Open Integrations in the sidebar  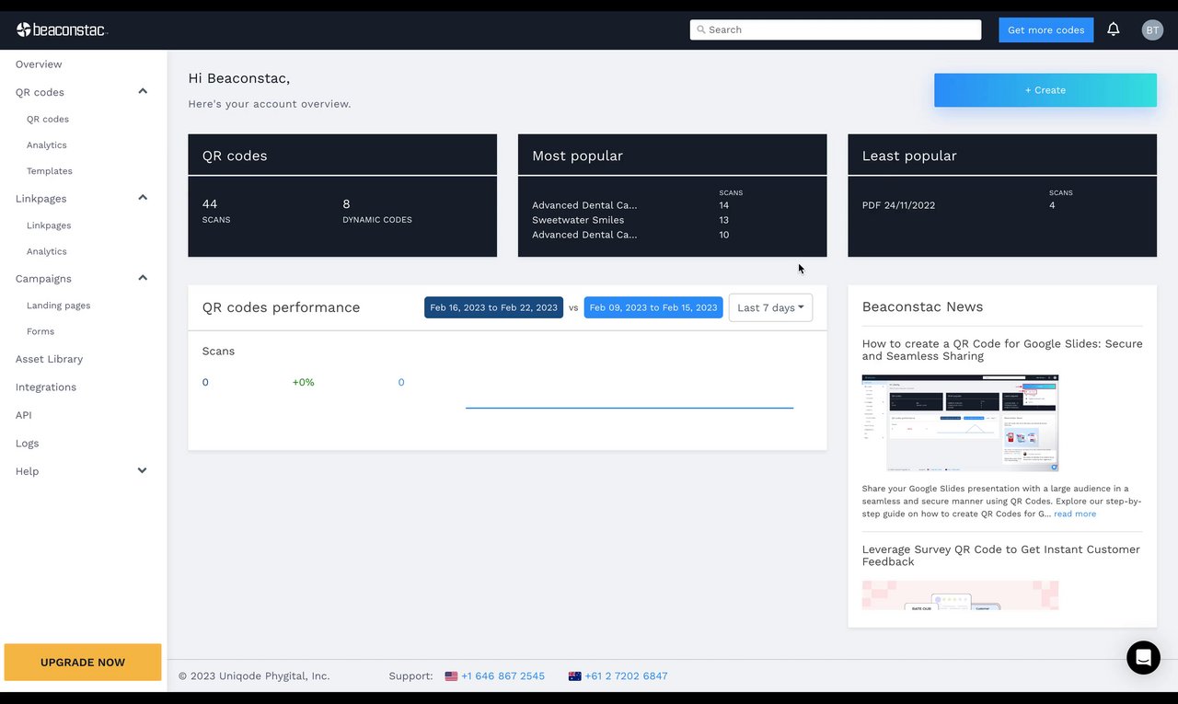coord(46,387)
